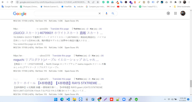Open web.dev bookmark
192x102 pixels.
(78, 6)
